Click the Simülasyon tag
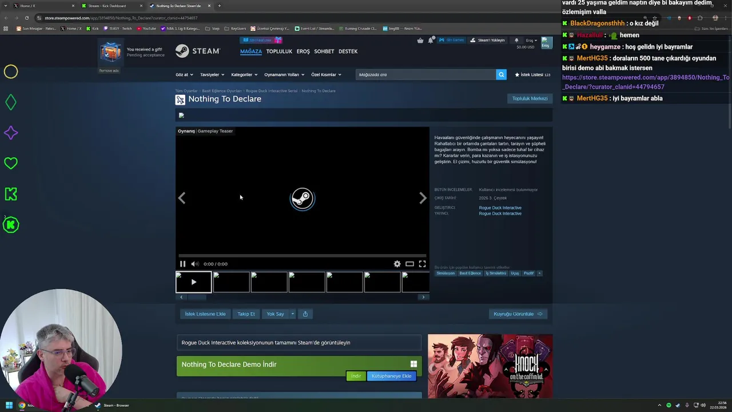The width and height of the screenshot is (732, 412). point(445,273)
